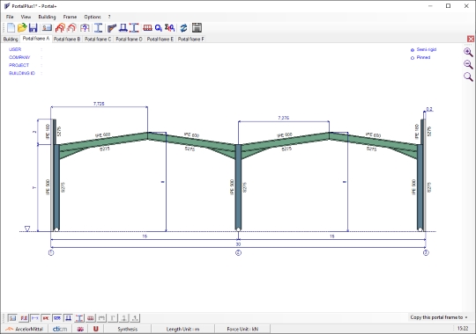Click the red multi-bay portal frame icon

point(60,28)
